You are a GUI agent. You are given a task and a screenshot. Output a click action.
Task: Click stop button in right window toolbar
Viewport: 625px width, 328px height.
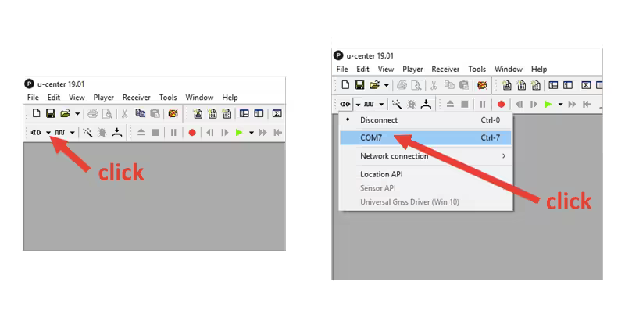[465, 104]
